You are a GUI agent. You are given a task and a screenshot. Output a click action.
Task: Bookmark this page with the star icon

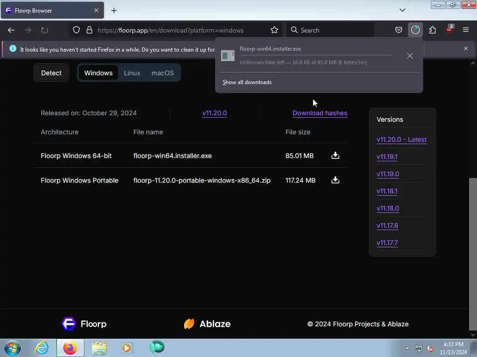tap(274, 30)
